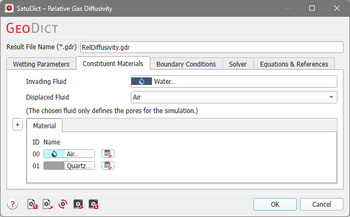Click the dark gear icon with red arrow
The height and width of the screenshot is (217, 350).
click(x=78, y=204)
